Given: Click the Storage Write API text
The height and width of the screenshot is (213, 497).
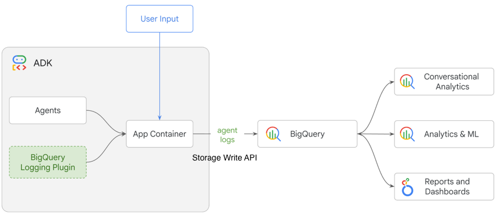Looking at the screenshot, I should coord(225,158).
